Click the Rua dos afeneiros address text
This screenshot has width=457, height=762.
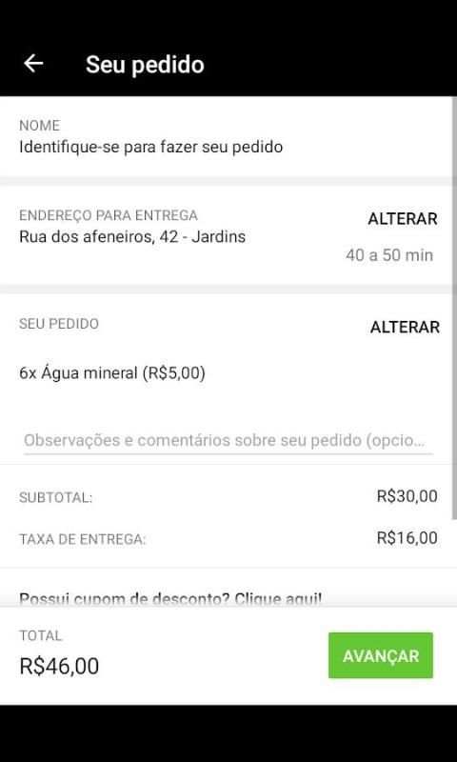point(132,237)
